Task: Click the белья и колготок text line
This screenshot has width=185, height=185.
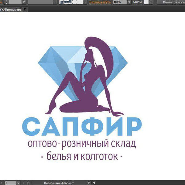Action: (82, 156)
